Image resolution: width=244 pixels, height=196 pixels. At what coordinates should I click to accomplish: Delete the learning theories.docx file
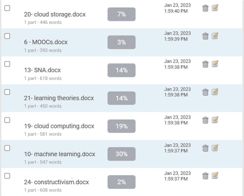(x=205, y=92)
